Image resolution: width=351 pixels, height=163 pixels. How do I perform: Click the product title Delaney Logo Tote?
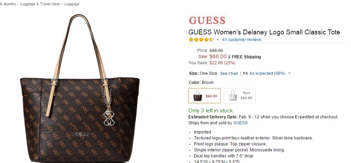pos(264,32)
